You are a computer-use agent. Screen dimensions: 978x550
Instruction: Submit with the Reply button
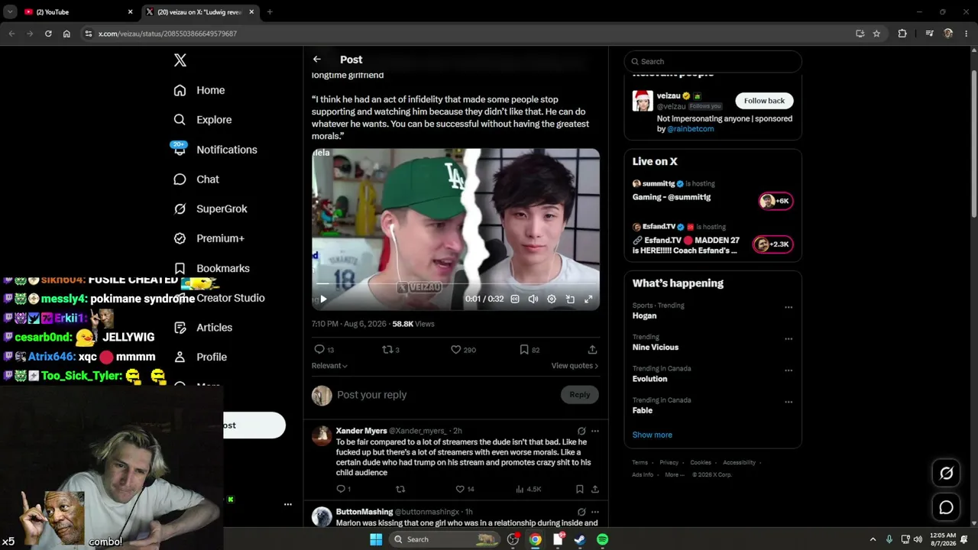pyautogui.click(x=580, y=395)
